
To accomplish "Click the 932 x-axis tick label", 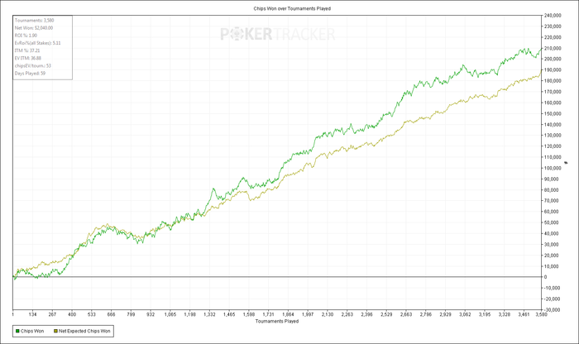I will pos(151,314).
